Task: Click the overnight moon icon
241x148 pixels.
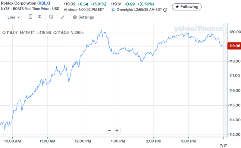Action: [x=113, y=10]
